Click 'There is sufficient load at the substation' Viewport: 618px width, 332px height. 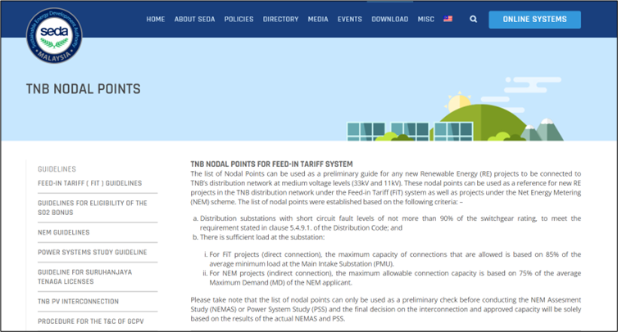262,237
